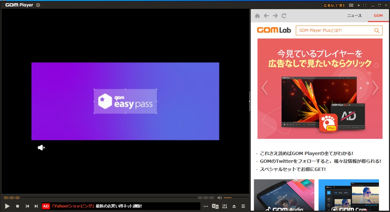This screenshot has width=390, height=212.
Task: Navigate forward in side browser panel
Action: point(275,16)
